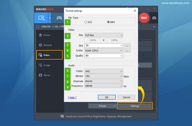
Task: Click the speech bubble icon in footer
Action: [62, 116]
